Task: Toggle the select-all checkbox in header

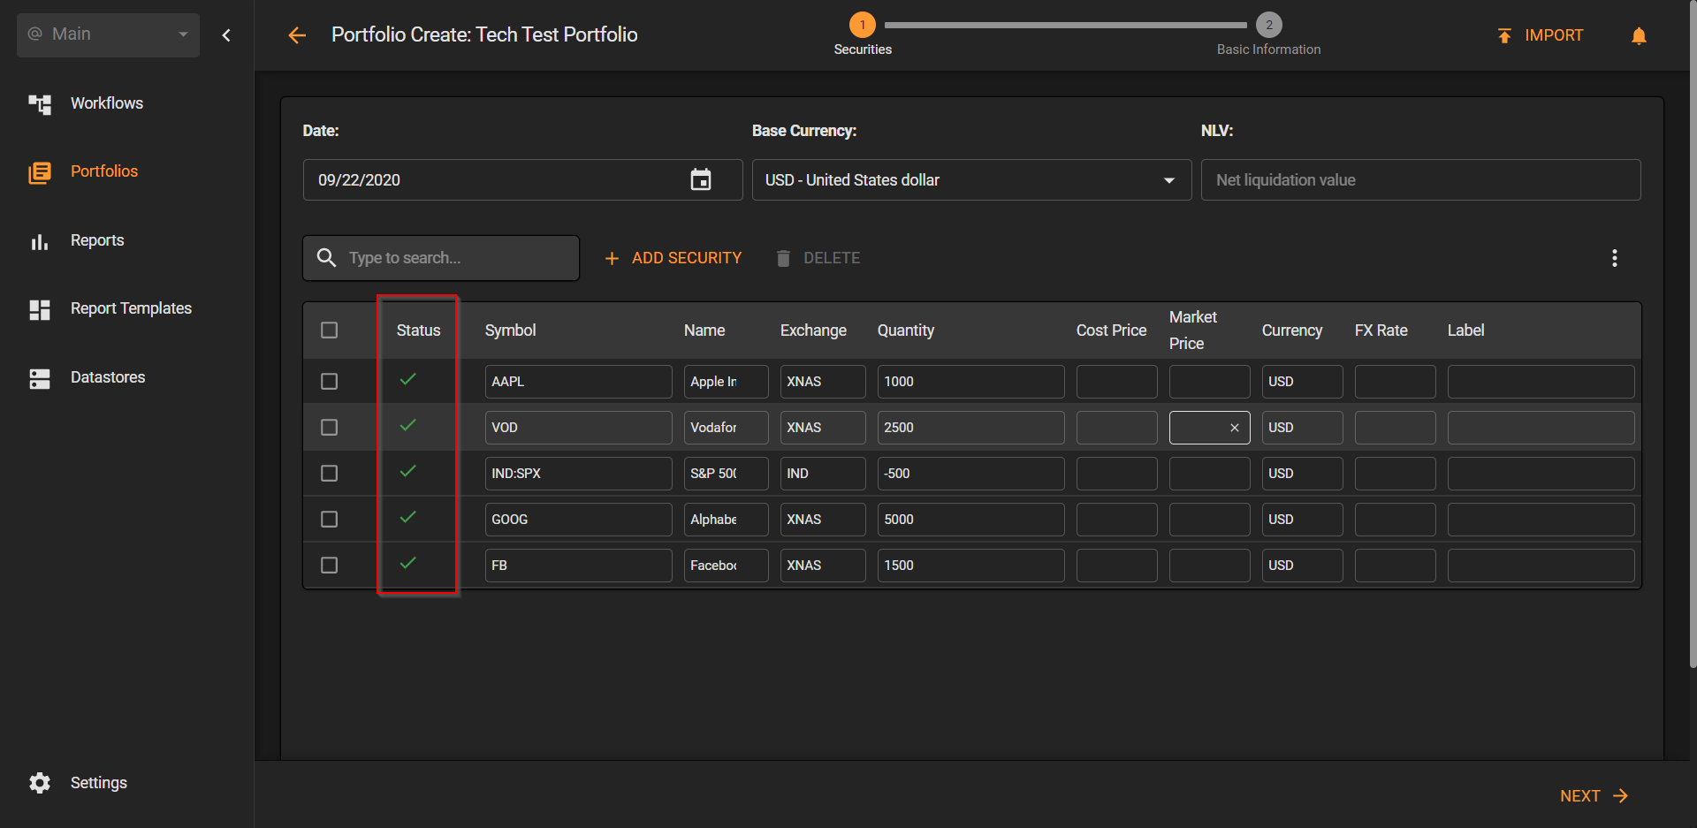Action: tap(330, 330)
